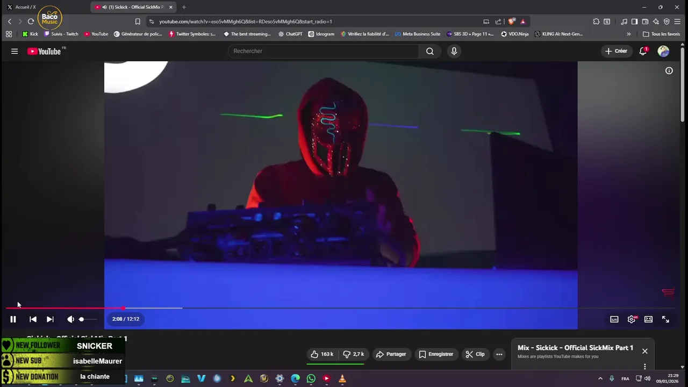Open the Tous les favoris folder
This screenshot has height=387, width=688.
coord(661,34)
